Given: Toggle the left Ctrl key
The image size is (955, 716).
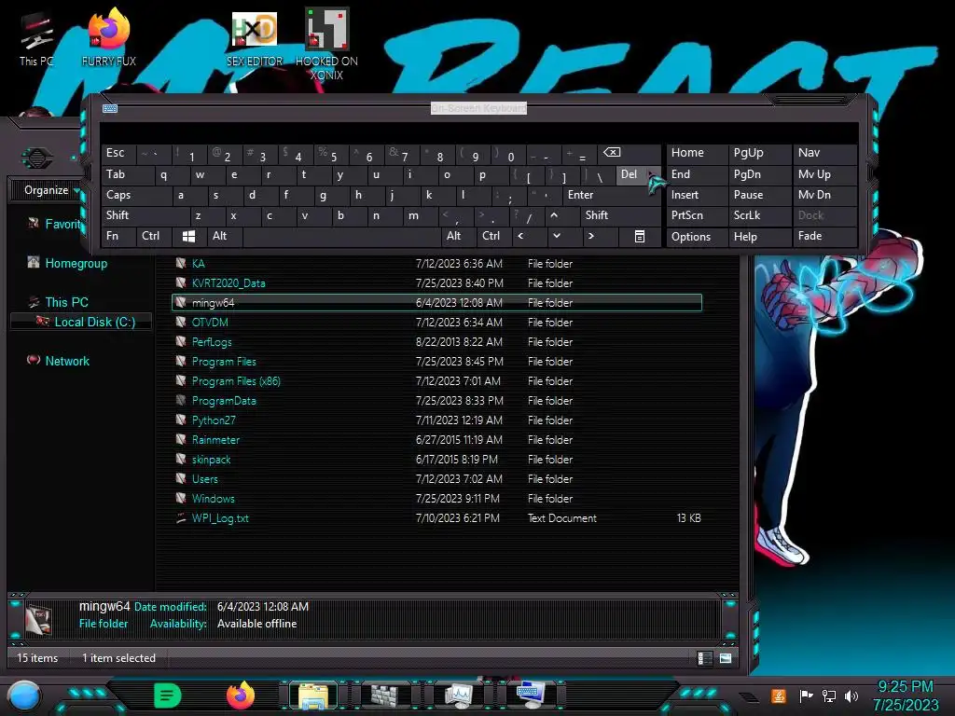Looking at the screenshot, I should coord(154,236).
